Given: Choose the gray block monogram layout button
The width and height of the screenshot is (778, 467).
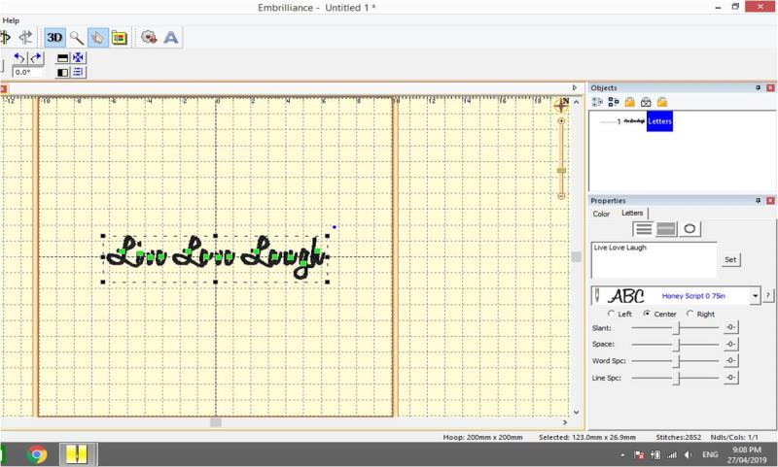Looking at the screenshot, I should [666, 229].
